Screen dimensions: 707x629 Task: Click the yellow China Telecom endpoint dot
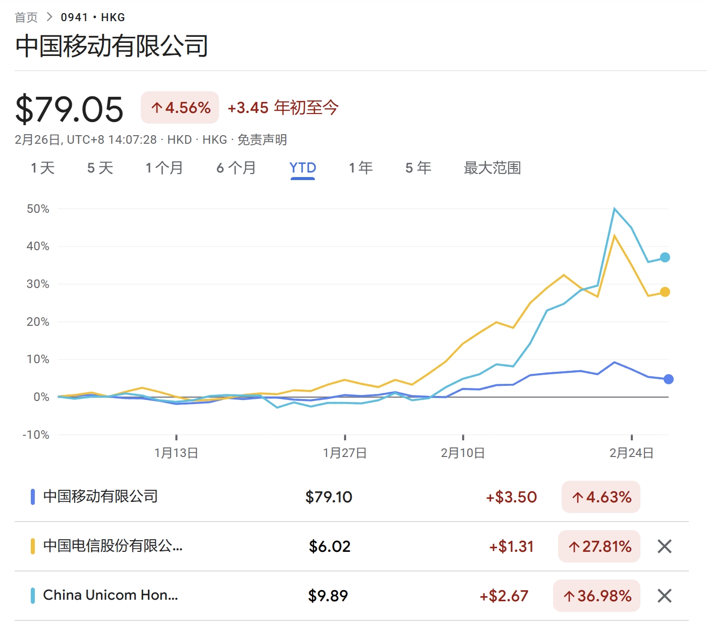tap(665, 292)
